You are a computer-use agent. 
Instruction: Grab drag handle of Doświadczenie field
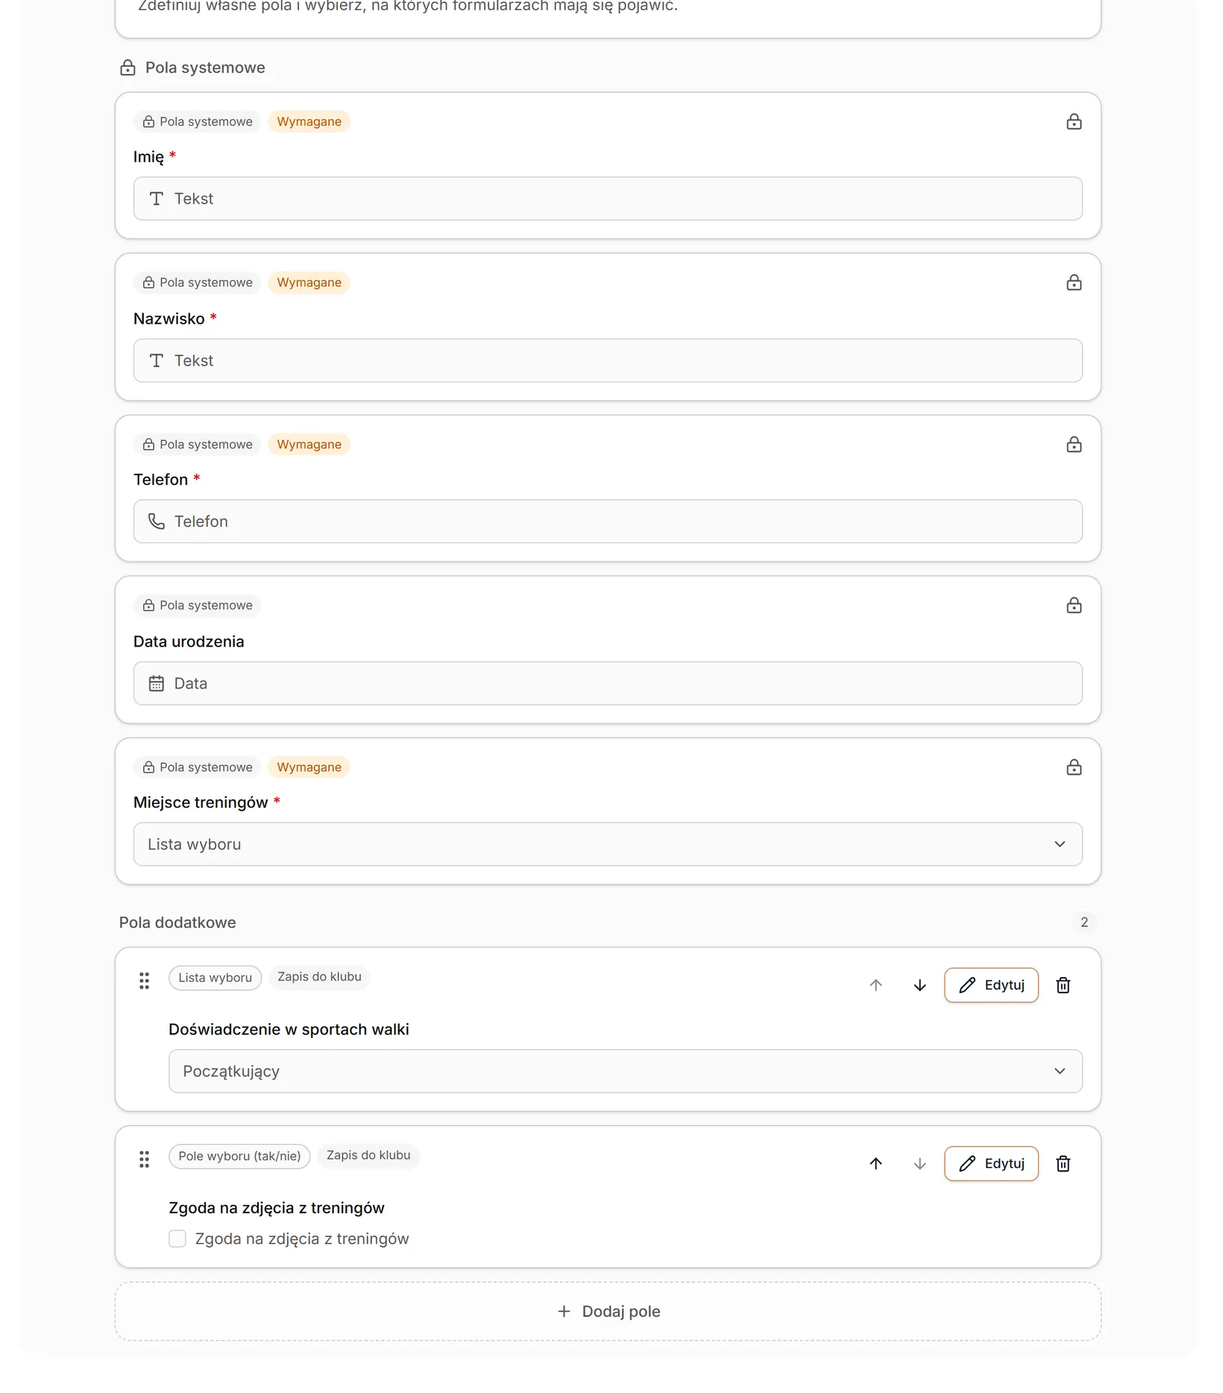point(144,981)
